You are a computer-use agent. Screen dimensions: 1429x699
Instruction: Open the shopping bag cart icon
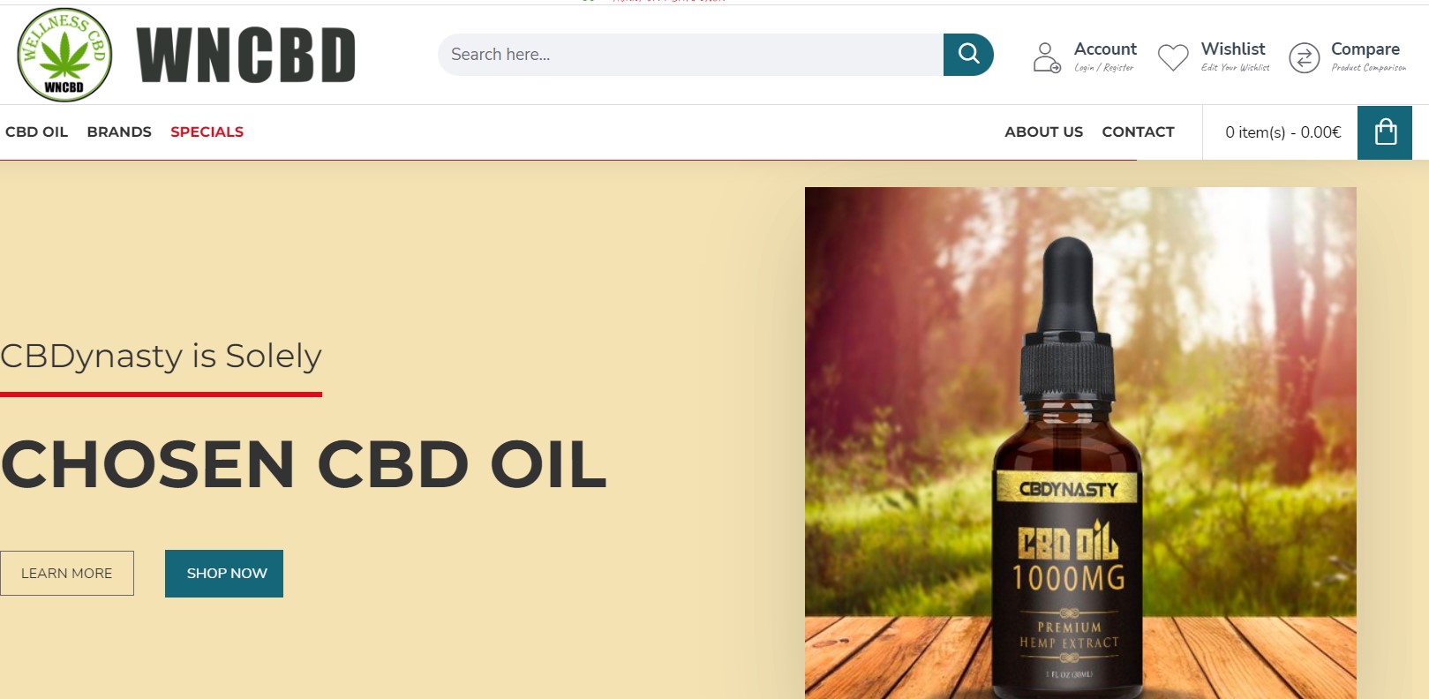tap(1385, 132)
